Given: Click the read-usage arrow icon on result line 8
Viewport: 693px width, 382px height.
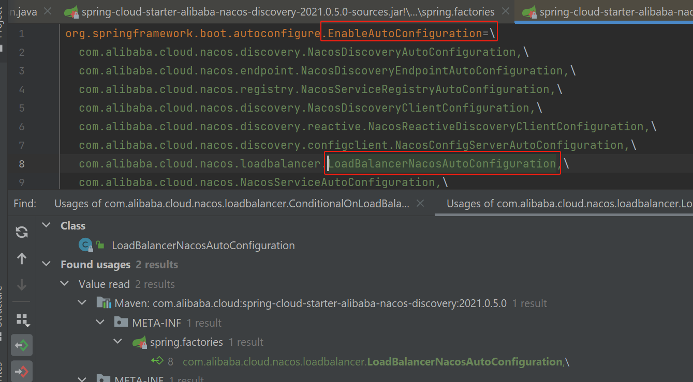Looking at the screenshot, I should [157, 361].
